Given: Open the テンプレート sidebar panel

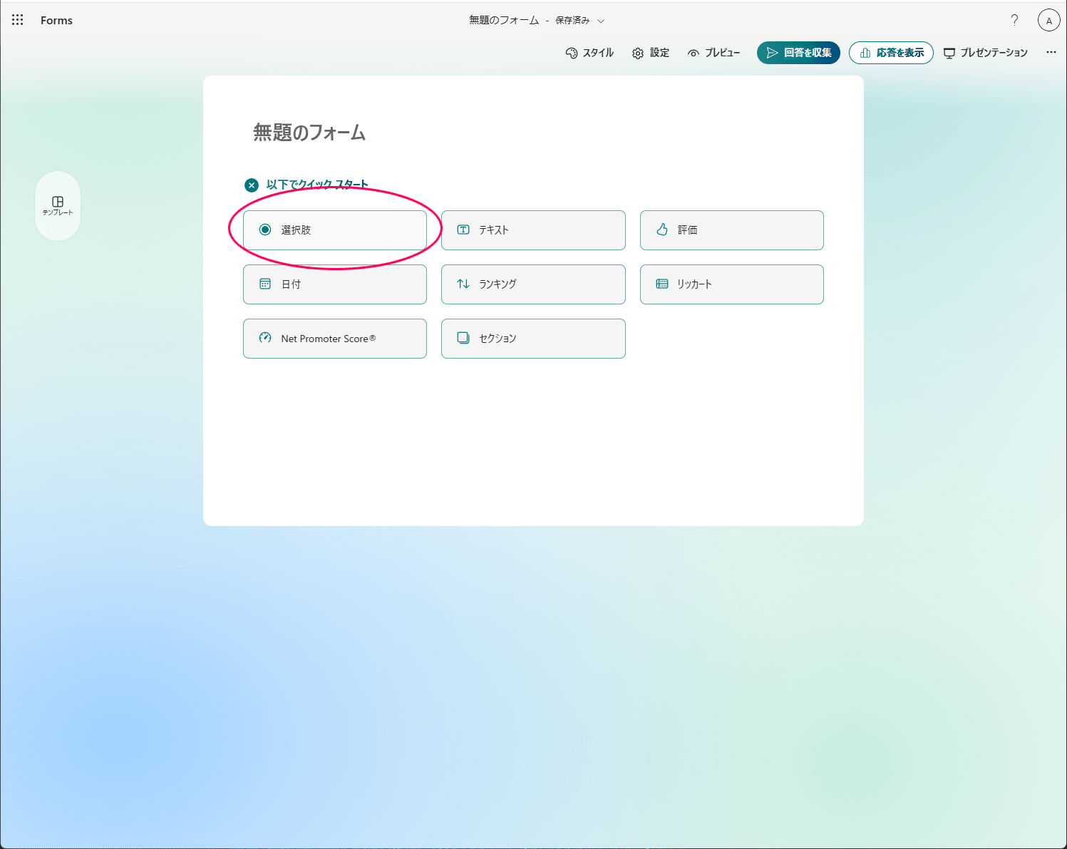Looking at the screenshot, I should (x=58, y=206).
